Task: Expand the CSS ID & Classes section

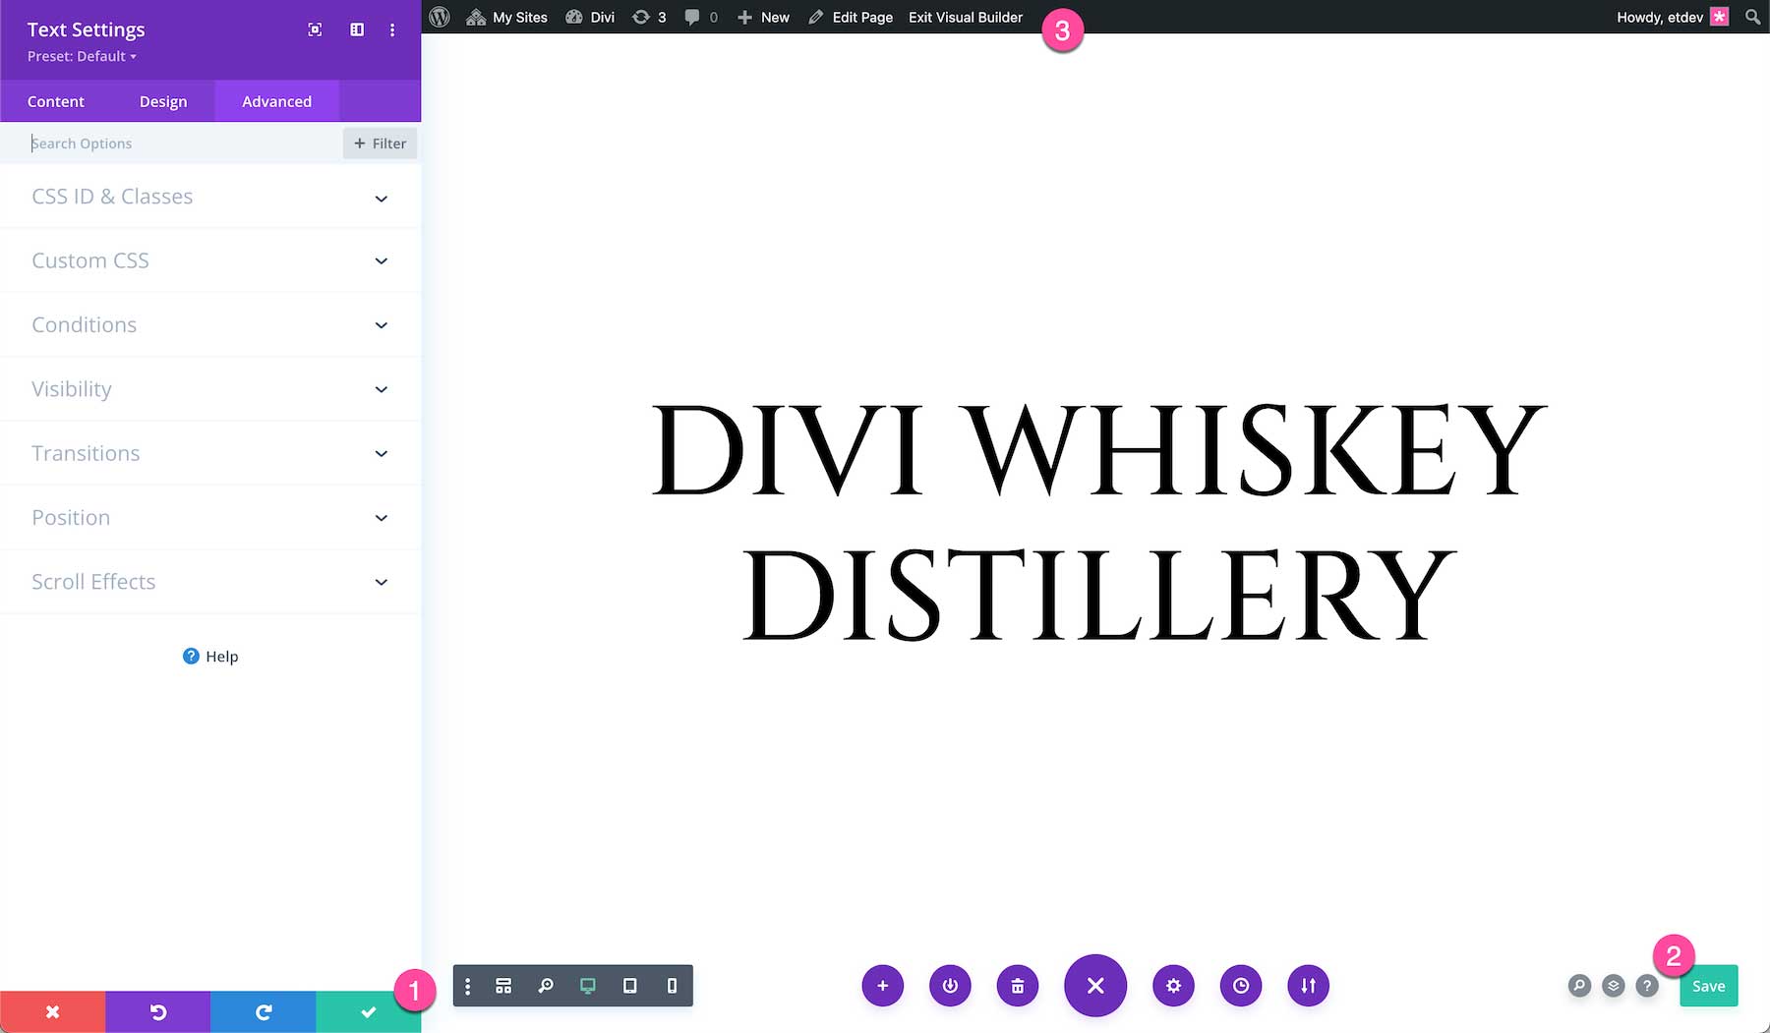Action: click(210, 197)
